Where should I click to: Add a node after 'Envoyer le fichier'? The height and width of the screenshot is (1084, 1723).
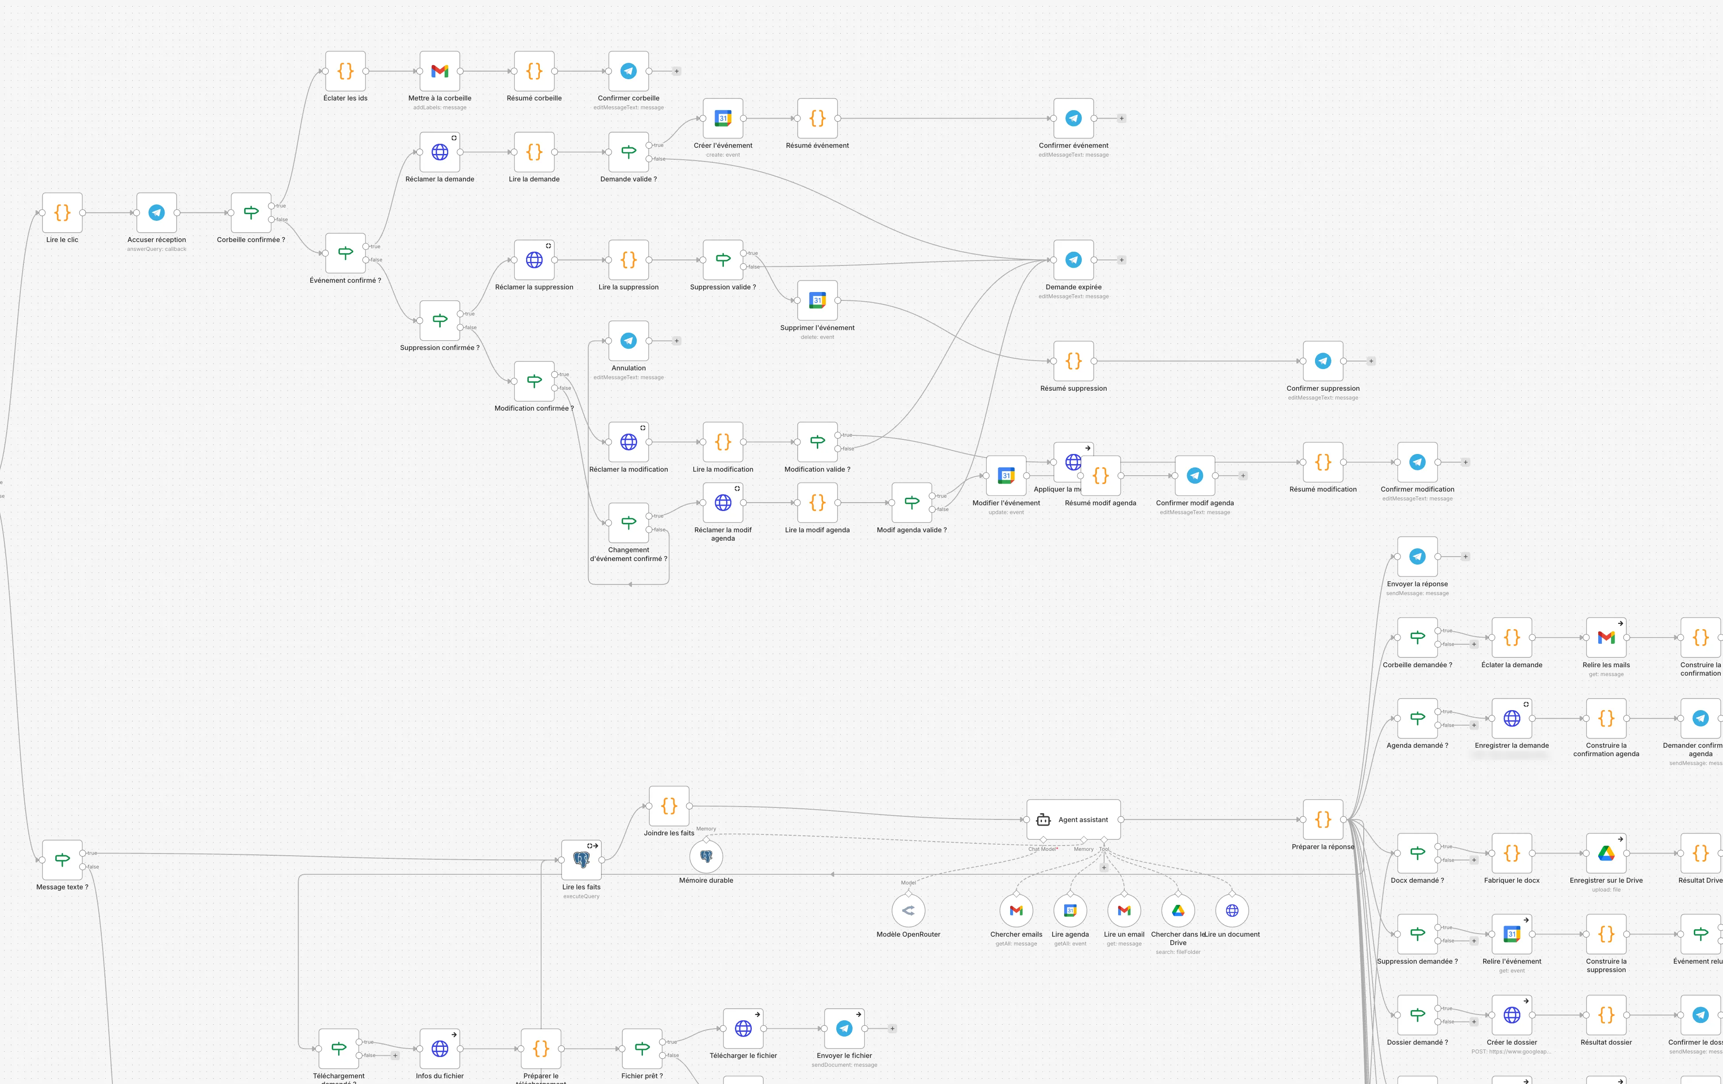(x=892, y=1028)
